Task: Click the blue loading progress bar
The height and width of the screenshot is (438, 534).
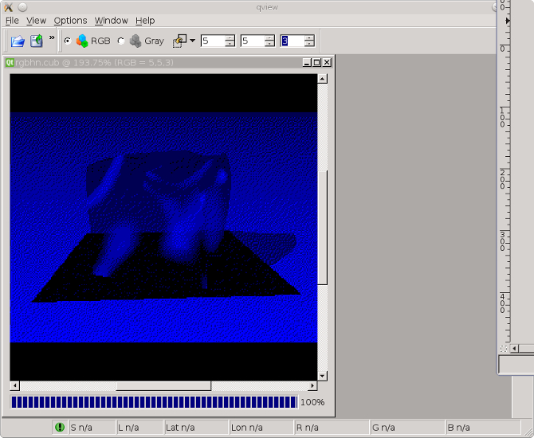Action: tap(154, 403)
